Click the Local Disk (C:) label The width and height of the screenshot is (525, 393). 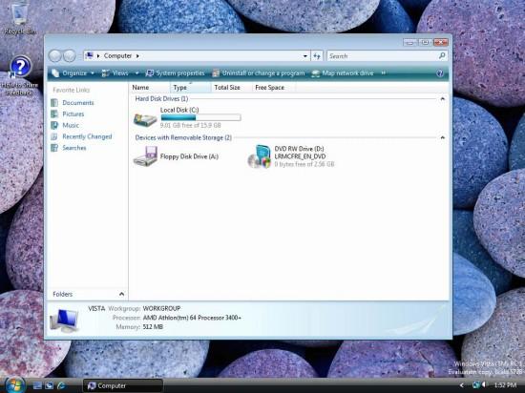179,110
